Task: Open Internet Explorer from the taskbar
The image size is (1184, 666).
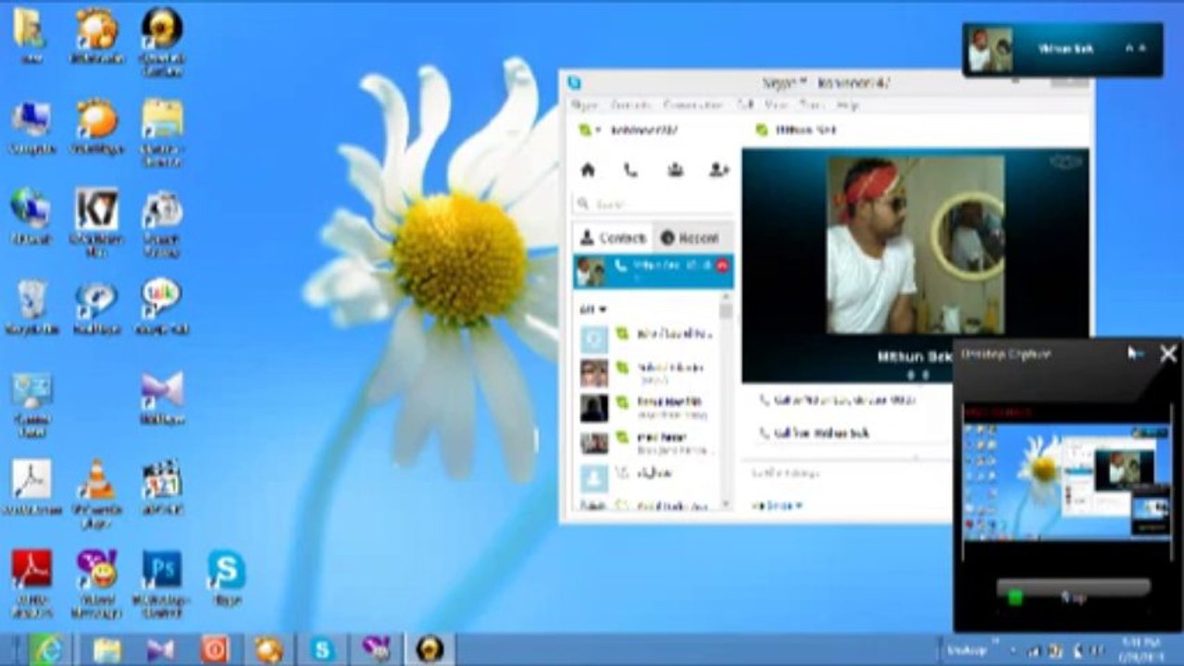Action: (x=47, y=650)
